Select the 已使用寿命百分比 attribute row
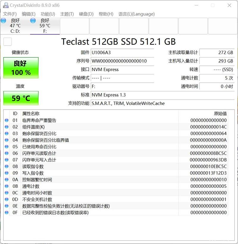 point(116,147)
